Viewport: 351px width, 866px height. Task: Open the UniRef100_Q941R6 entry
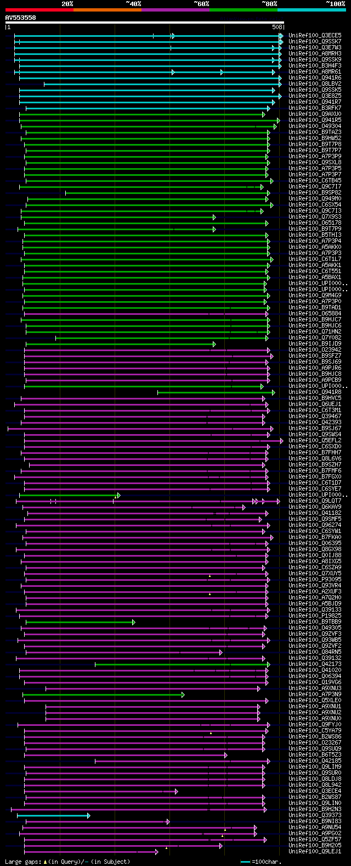[x=315, y=78]
